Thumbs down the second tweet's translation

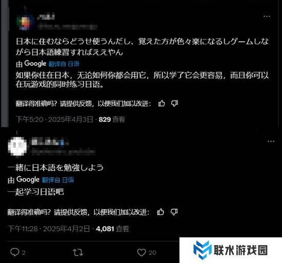[x=174, y=212]
